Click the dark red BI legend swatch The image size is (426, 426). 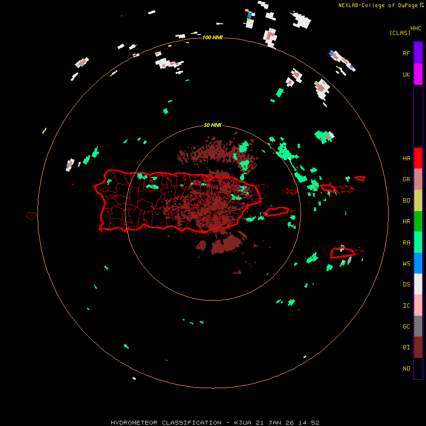pyautogui.click(x=418, y=347)
